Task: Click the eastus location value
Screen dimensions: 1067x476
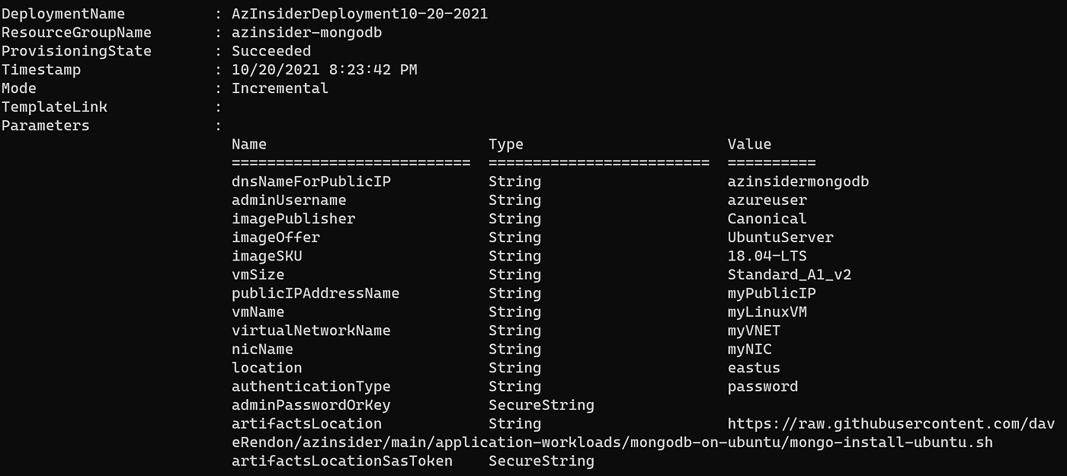Action: click(754, 368)
